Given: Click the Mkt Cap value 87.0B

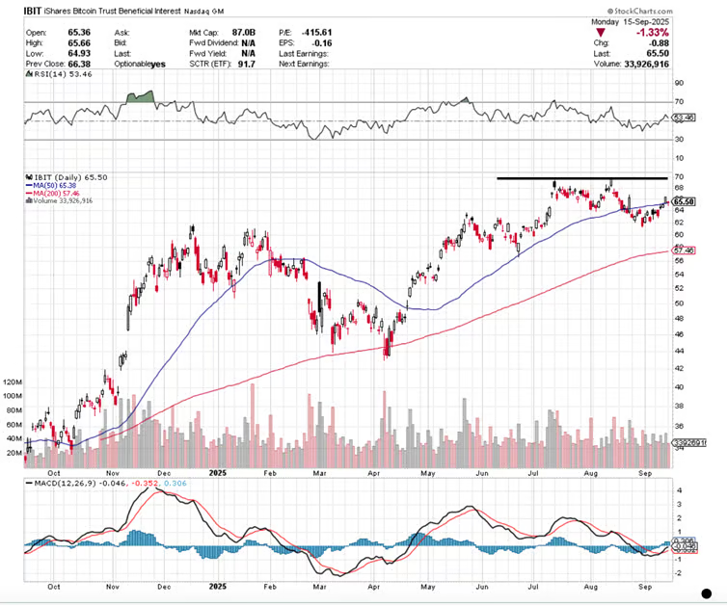Looking at the screenshot, I should pyautogui.click(x=244, y=33).
